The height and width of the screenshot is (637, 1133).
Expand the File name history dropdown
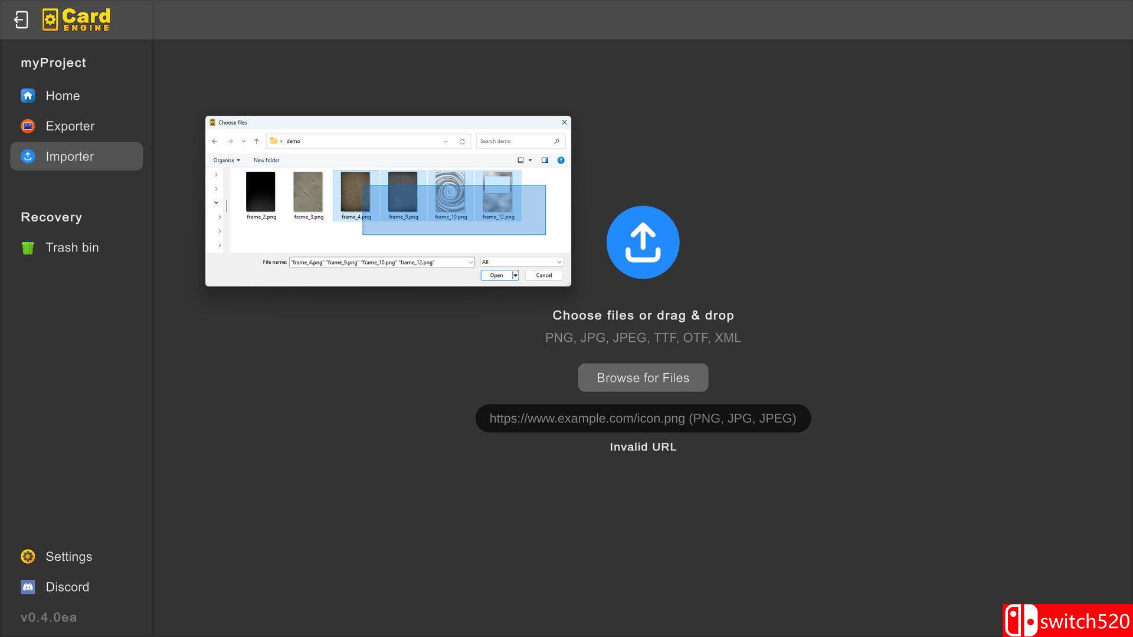click(x=471, y=262)
